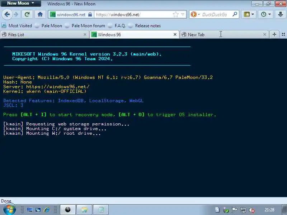Click the Copyright Windows 96 Team 2024 line
The image size is (287, 215).
62,59
